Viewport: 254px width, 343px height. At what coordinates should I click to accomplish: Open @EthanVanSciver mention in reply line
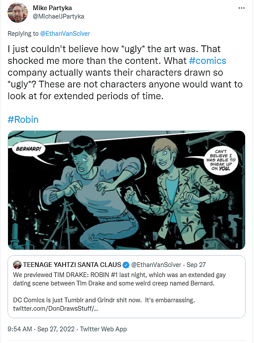coord(65,33)
